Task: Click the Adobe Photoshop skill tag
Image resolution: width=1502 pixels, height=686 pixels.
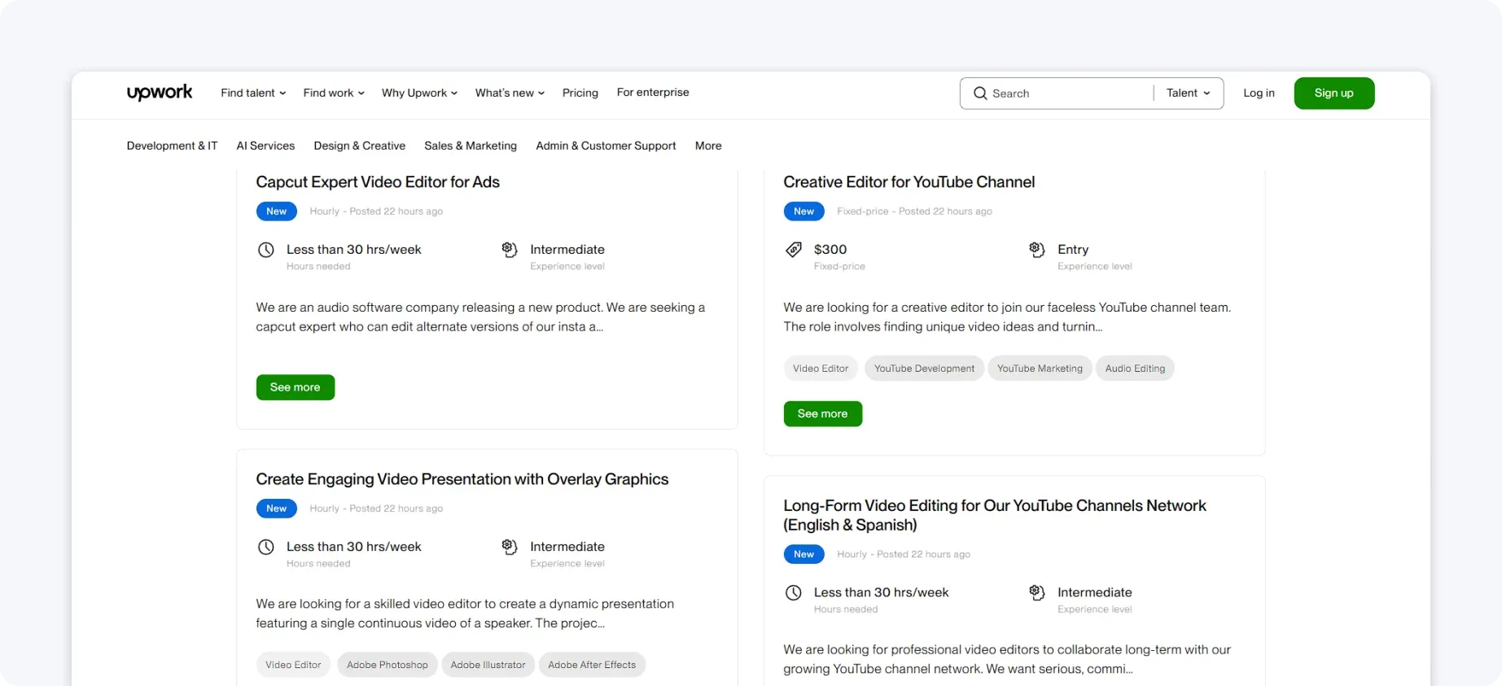Action: tap(388, 665)
